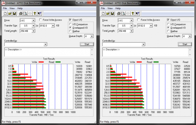The width and height of the screenshot is (196, 125).
Task: Click Print icon in right window toolbar
Action: pyautogui.click(x=119, y=14)
